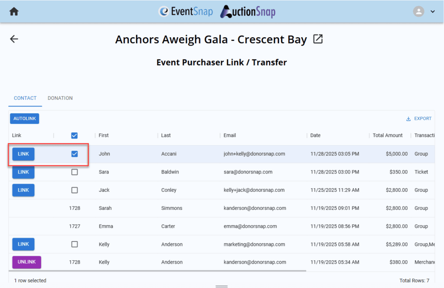
Task: Uncheck the John Accani row checkbox
Action: pos(75,154)
